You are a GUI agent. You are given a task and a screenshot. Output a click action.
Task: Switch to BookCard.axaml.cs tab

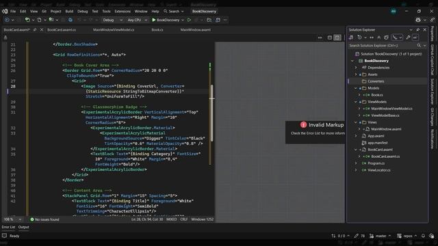62,30
